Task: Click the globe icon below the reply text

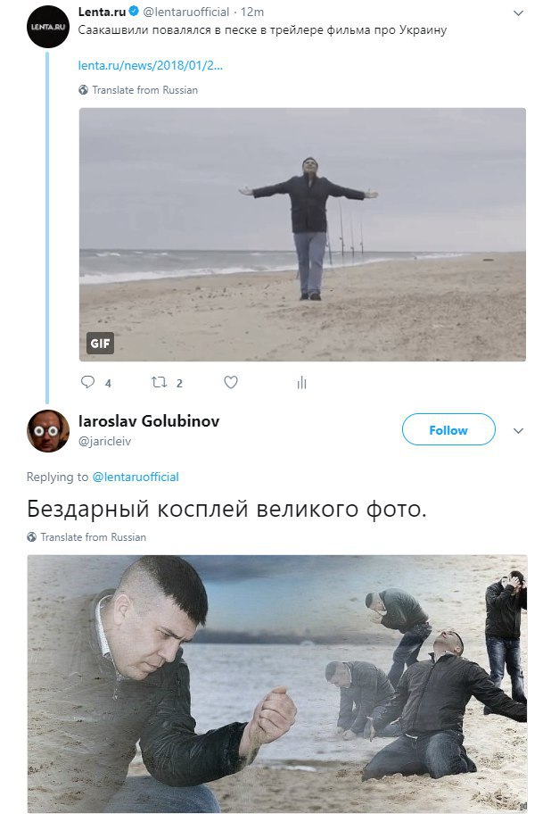Action: point(31,536)
